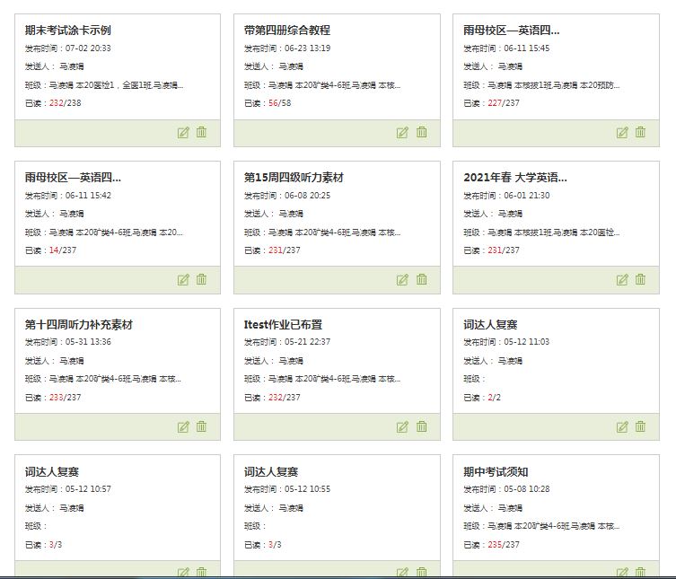Open the 第十四周听力补充素材 notice title
This screenshot has height=579, width=676.
click(79, 325)
